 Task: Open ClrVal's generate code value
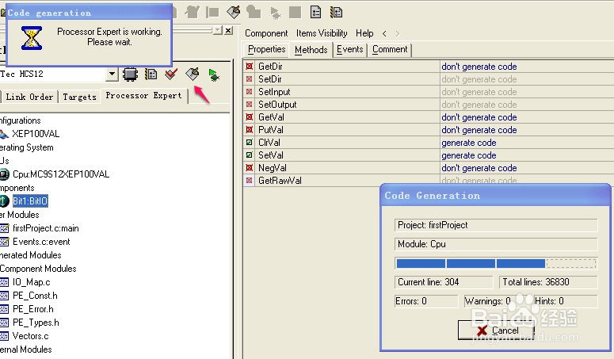[x=469, y=143]
